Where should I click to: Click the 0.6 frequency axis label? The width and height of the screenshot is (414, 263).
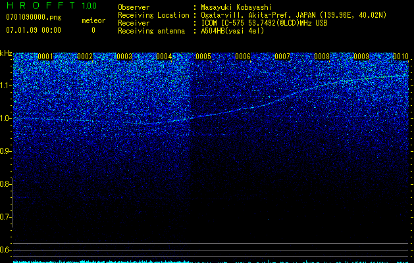click(5, 250)
